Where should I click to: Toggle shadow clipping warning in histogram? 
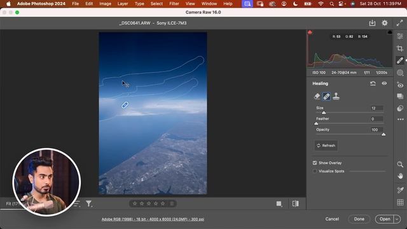tap(390, 32)
